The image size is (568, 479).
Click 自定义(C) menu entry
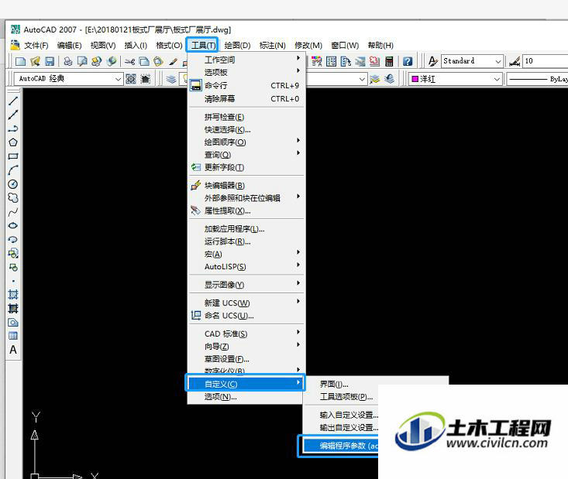[x=246, y=384]
